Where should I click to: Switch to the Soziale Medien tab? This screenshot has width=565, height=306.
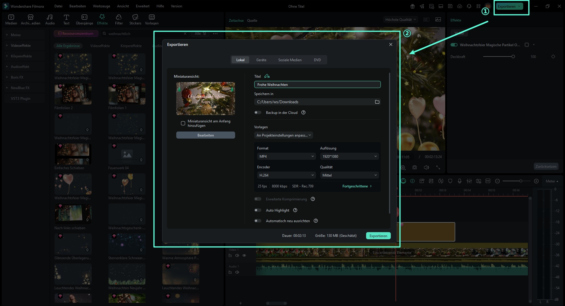pyautogui.click(x=290, y=60)
